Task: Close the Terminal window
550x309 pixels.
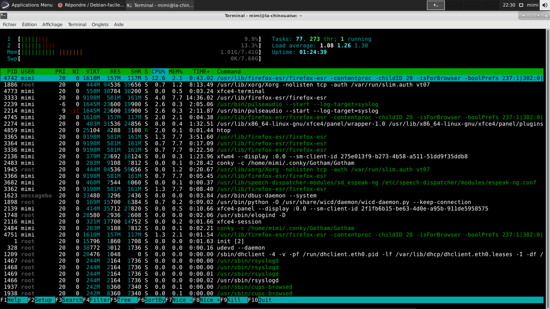Action: point(546,15)
